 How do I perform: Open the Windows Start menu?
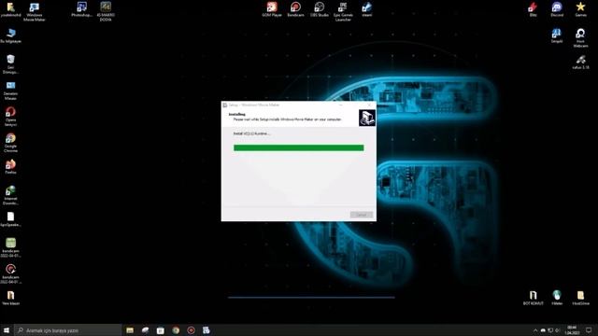7,329
